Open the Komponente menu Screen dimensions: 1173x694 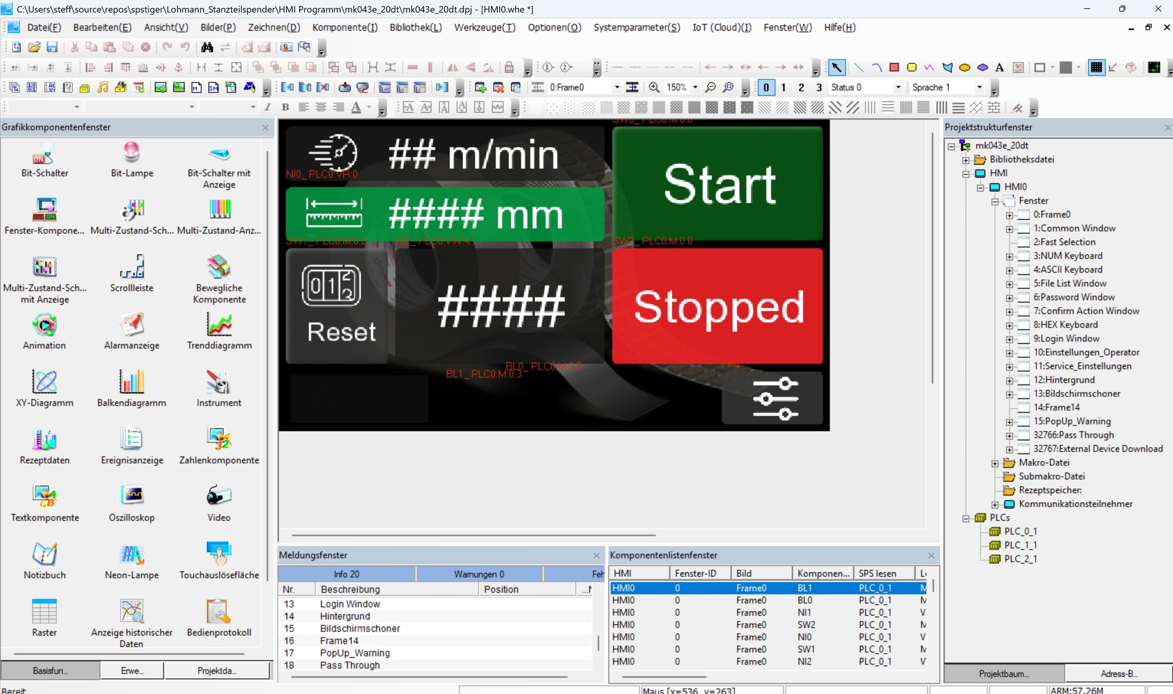[344, 28]
